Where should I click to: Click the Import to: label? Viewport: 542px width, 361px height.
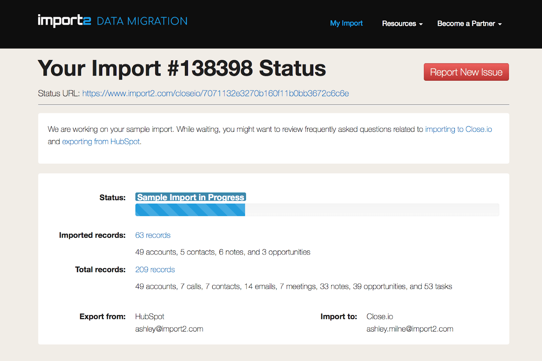tap(339, 317)
